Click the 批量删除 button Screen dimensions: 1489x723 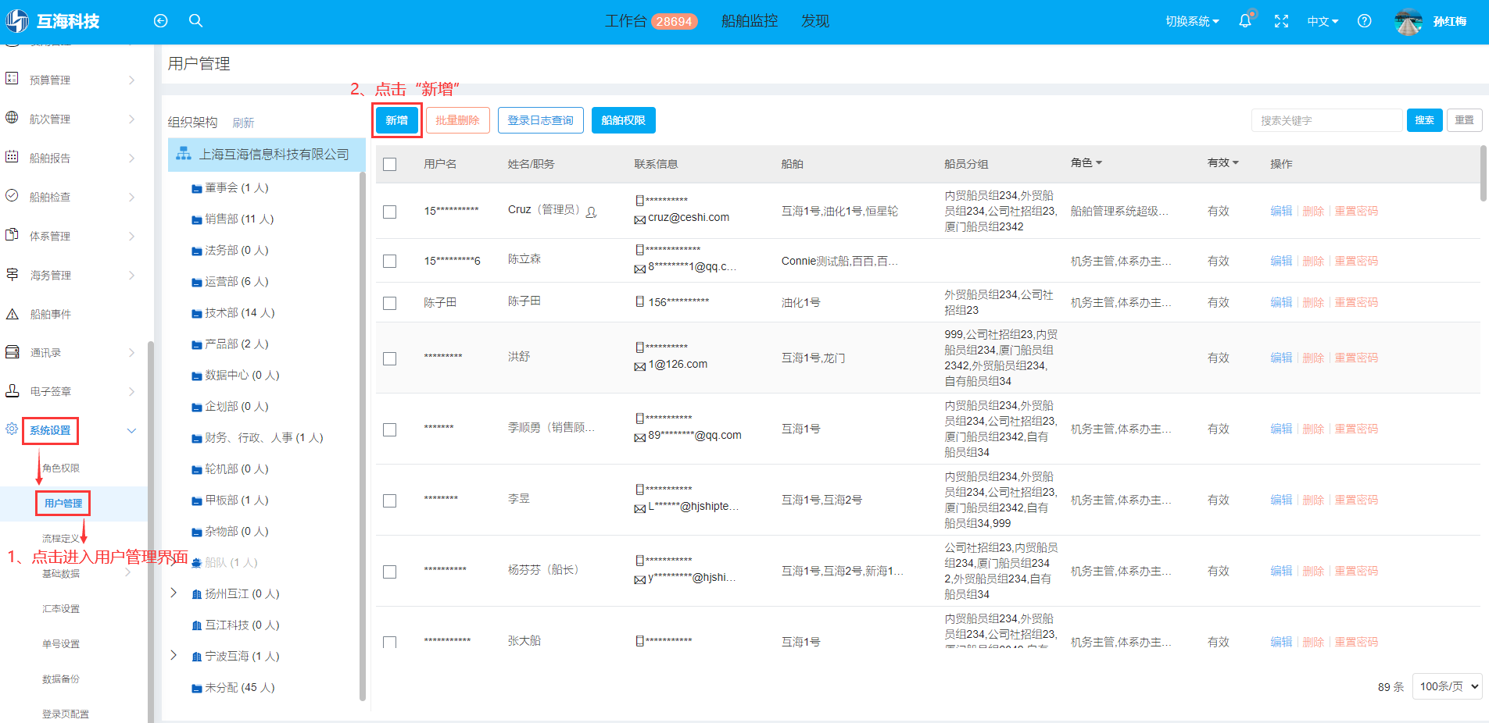click(x=458, y=120)
